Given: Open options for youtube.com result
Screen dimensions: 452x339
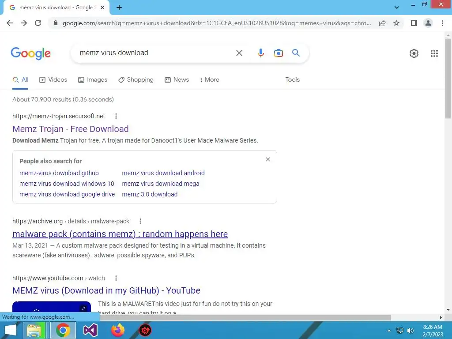Looking at the screenshot, I should tap(116, 278).
